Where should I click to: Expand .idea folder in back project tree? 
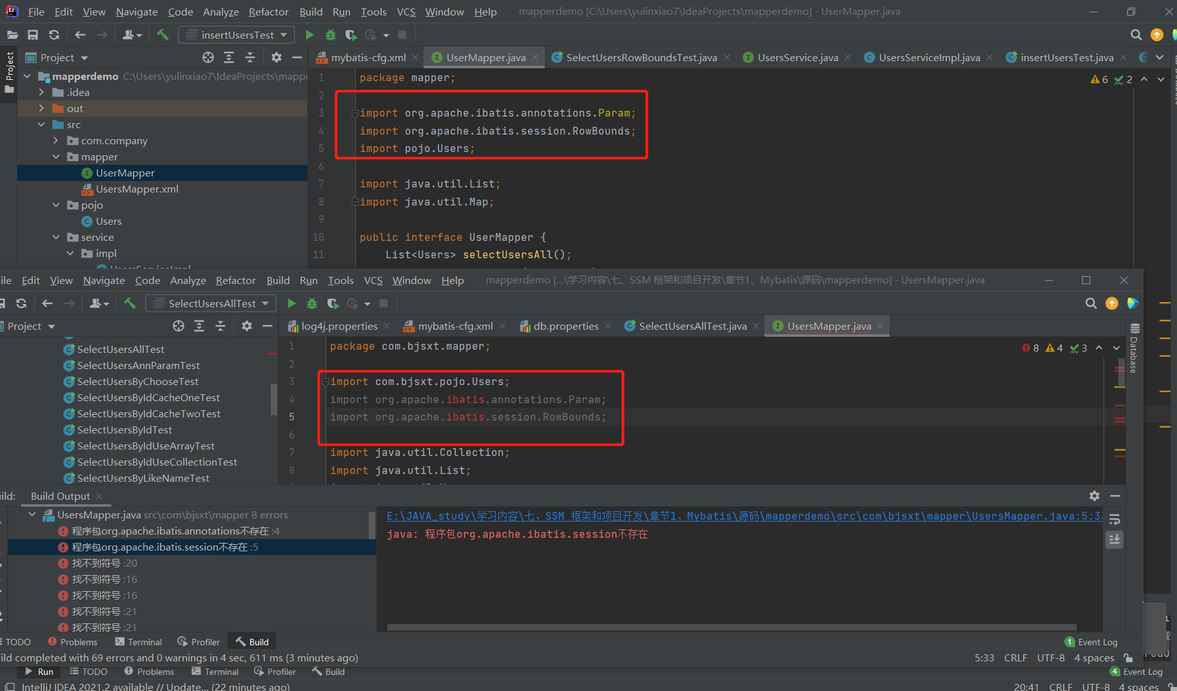click(41, 92)
